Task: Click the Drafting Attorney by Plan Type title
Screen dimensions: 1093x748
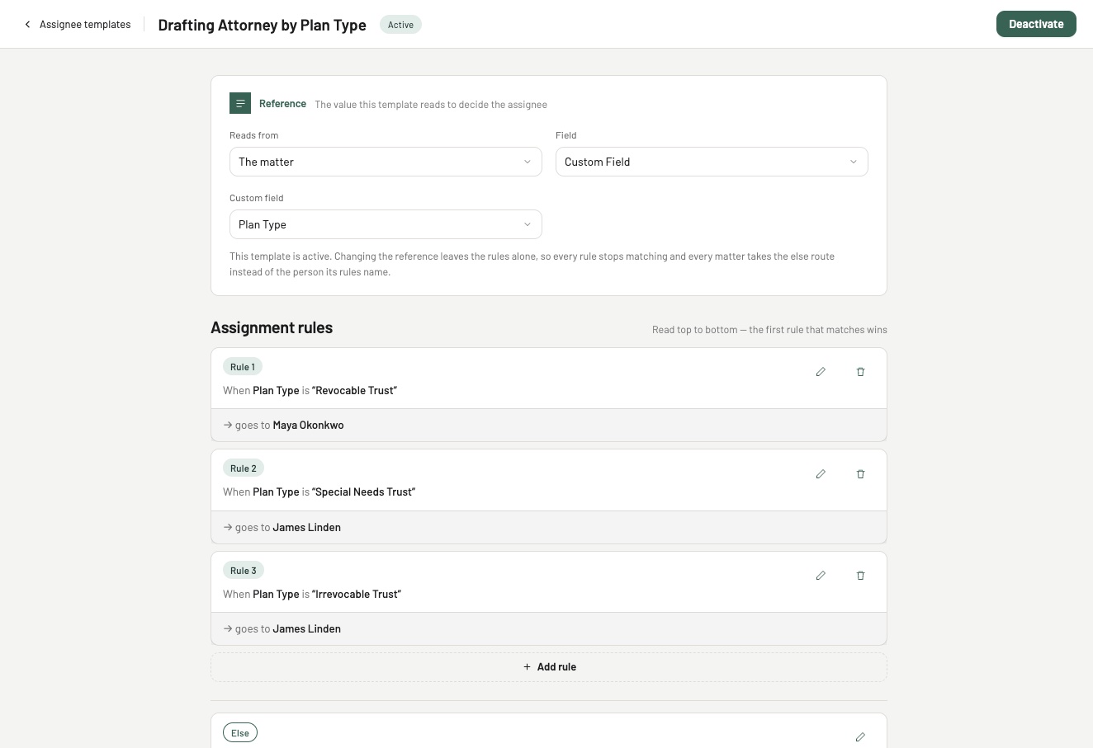Action: pos(263,25)
